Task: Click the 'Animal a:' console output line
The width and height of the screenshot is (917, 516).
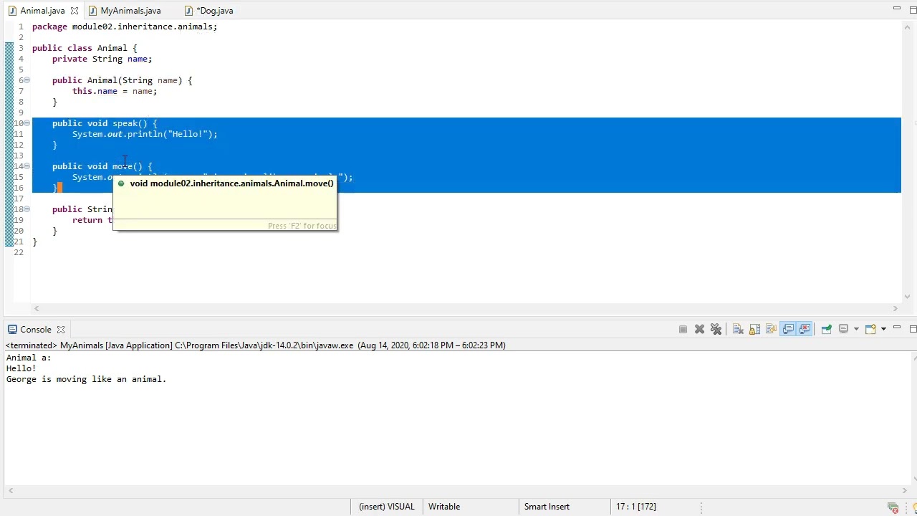Action: point(29,358)
